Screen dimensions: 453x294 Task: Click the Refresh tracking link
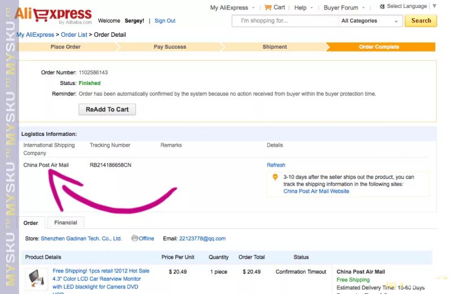276,165
